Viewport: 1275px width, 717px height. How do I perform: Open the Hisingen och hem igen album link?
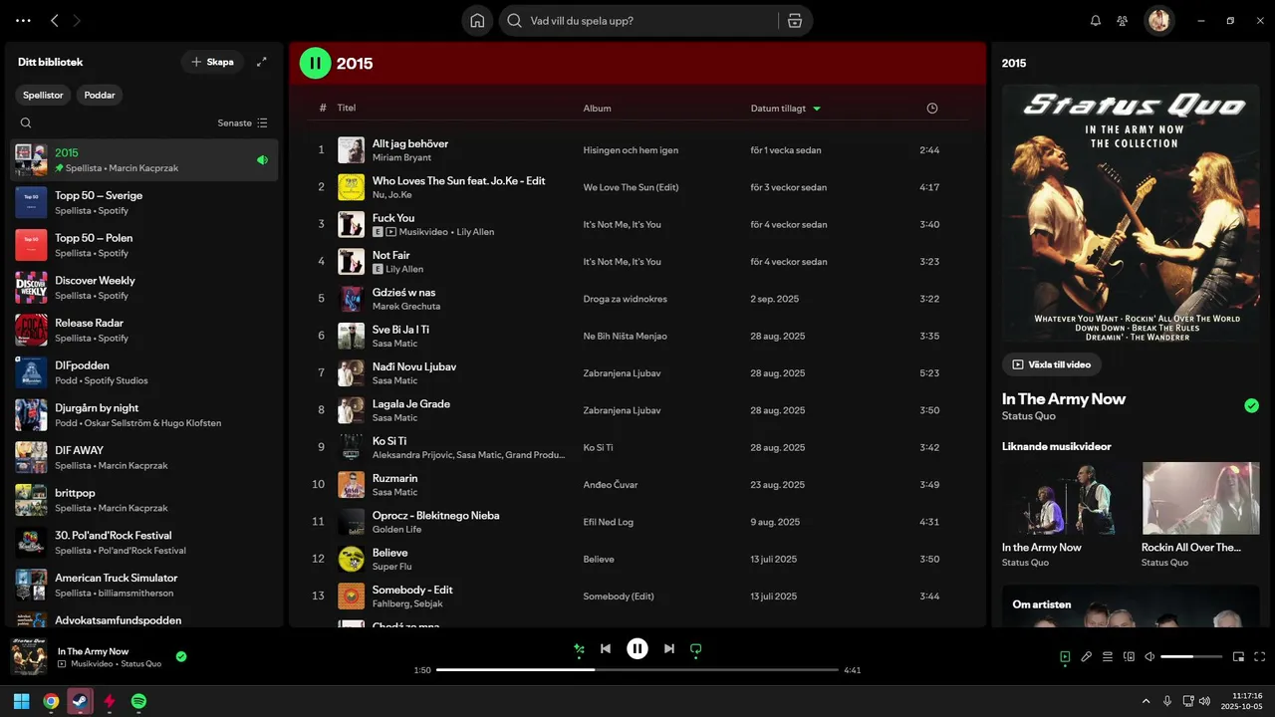click(631, 150)
